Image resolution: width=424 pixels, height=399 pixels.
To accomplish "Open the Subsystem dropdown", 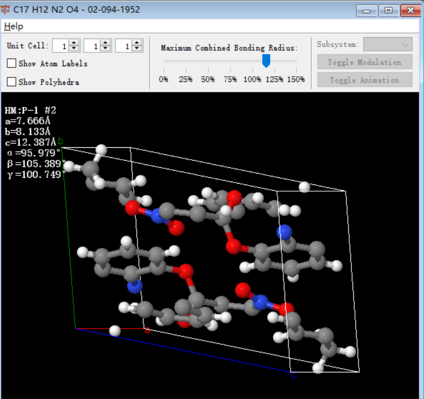I will pos(388,44).
